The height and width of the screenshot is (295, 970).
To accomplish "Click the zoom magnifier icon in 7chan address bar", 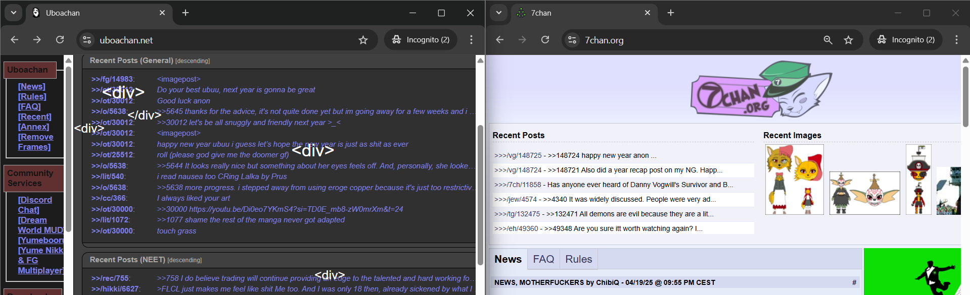I will pos(828,40).
